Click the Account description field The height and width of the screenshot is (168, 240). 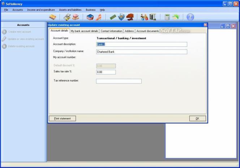pyautogui.click(x=142, y=44)
